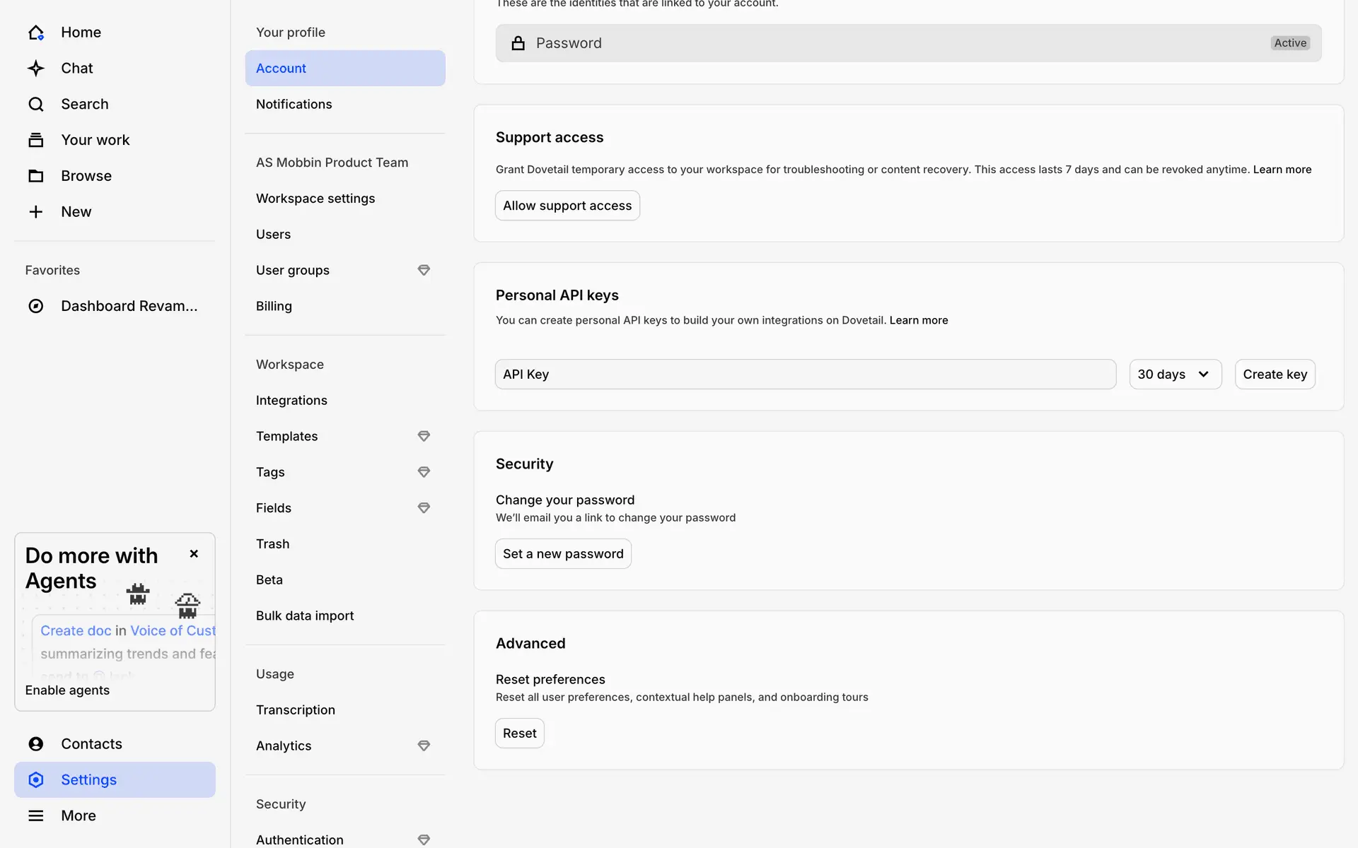The image size is (1358, 848).
Task: Click into the API Key name field
Action: coord(805,375)
